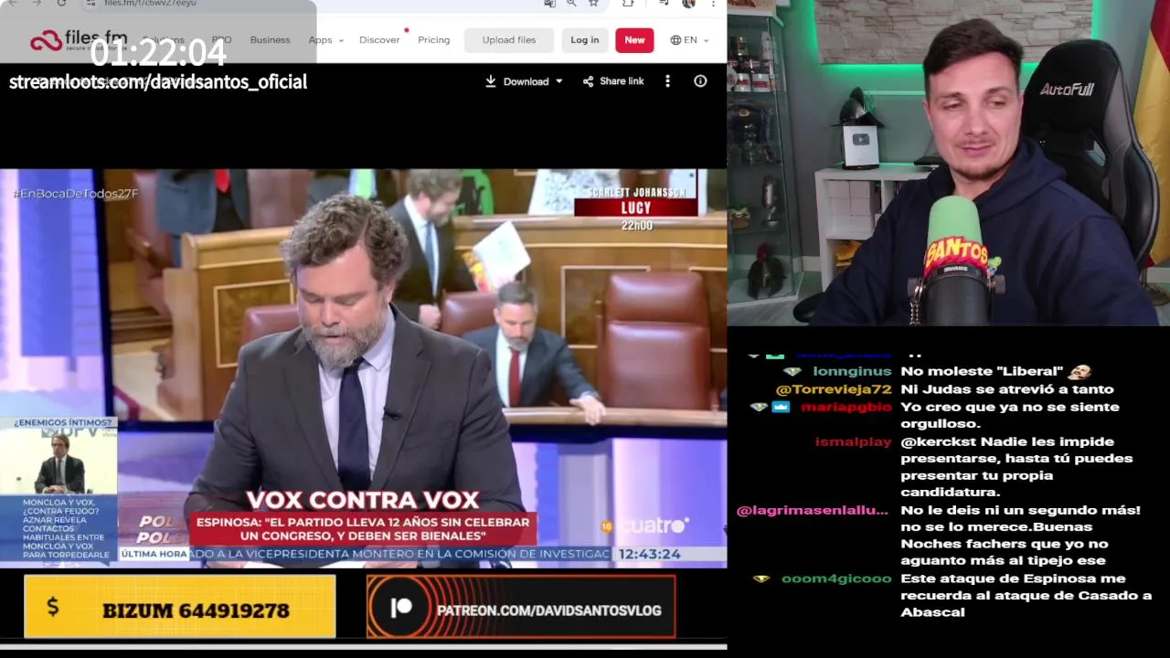This screenshot has width=1170, height=658.
Task: Click the download arrow icon
Action: click(x=491, y=81)
